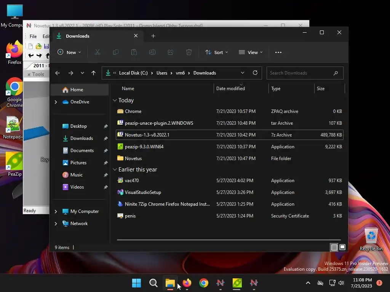Click the Copy icon in Explorer toolbar
This screenshot has height=292, width=390.
pyautogui.click(x=116, y=52)
